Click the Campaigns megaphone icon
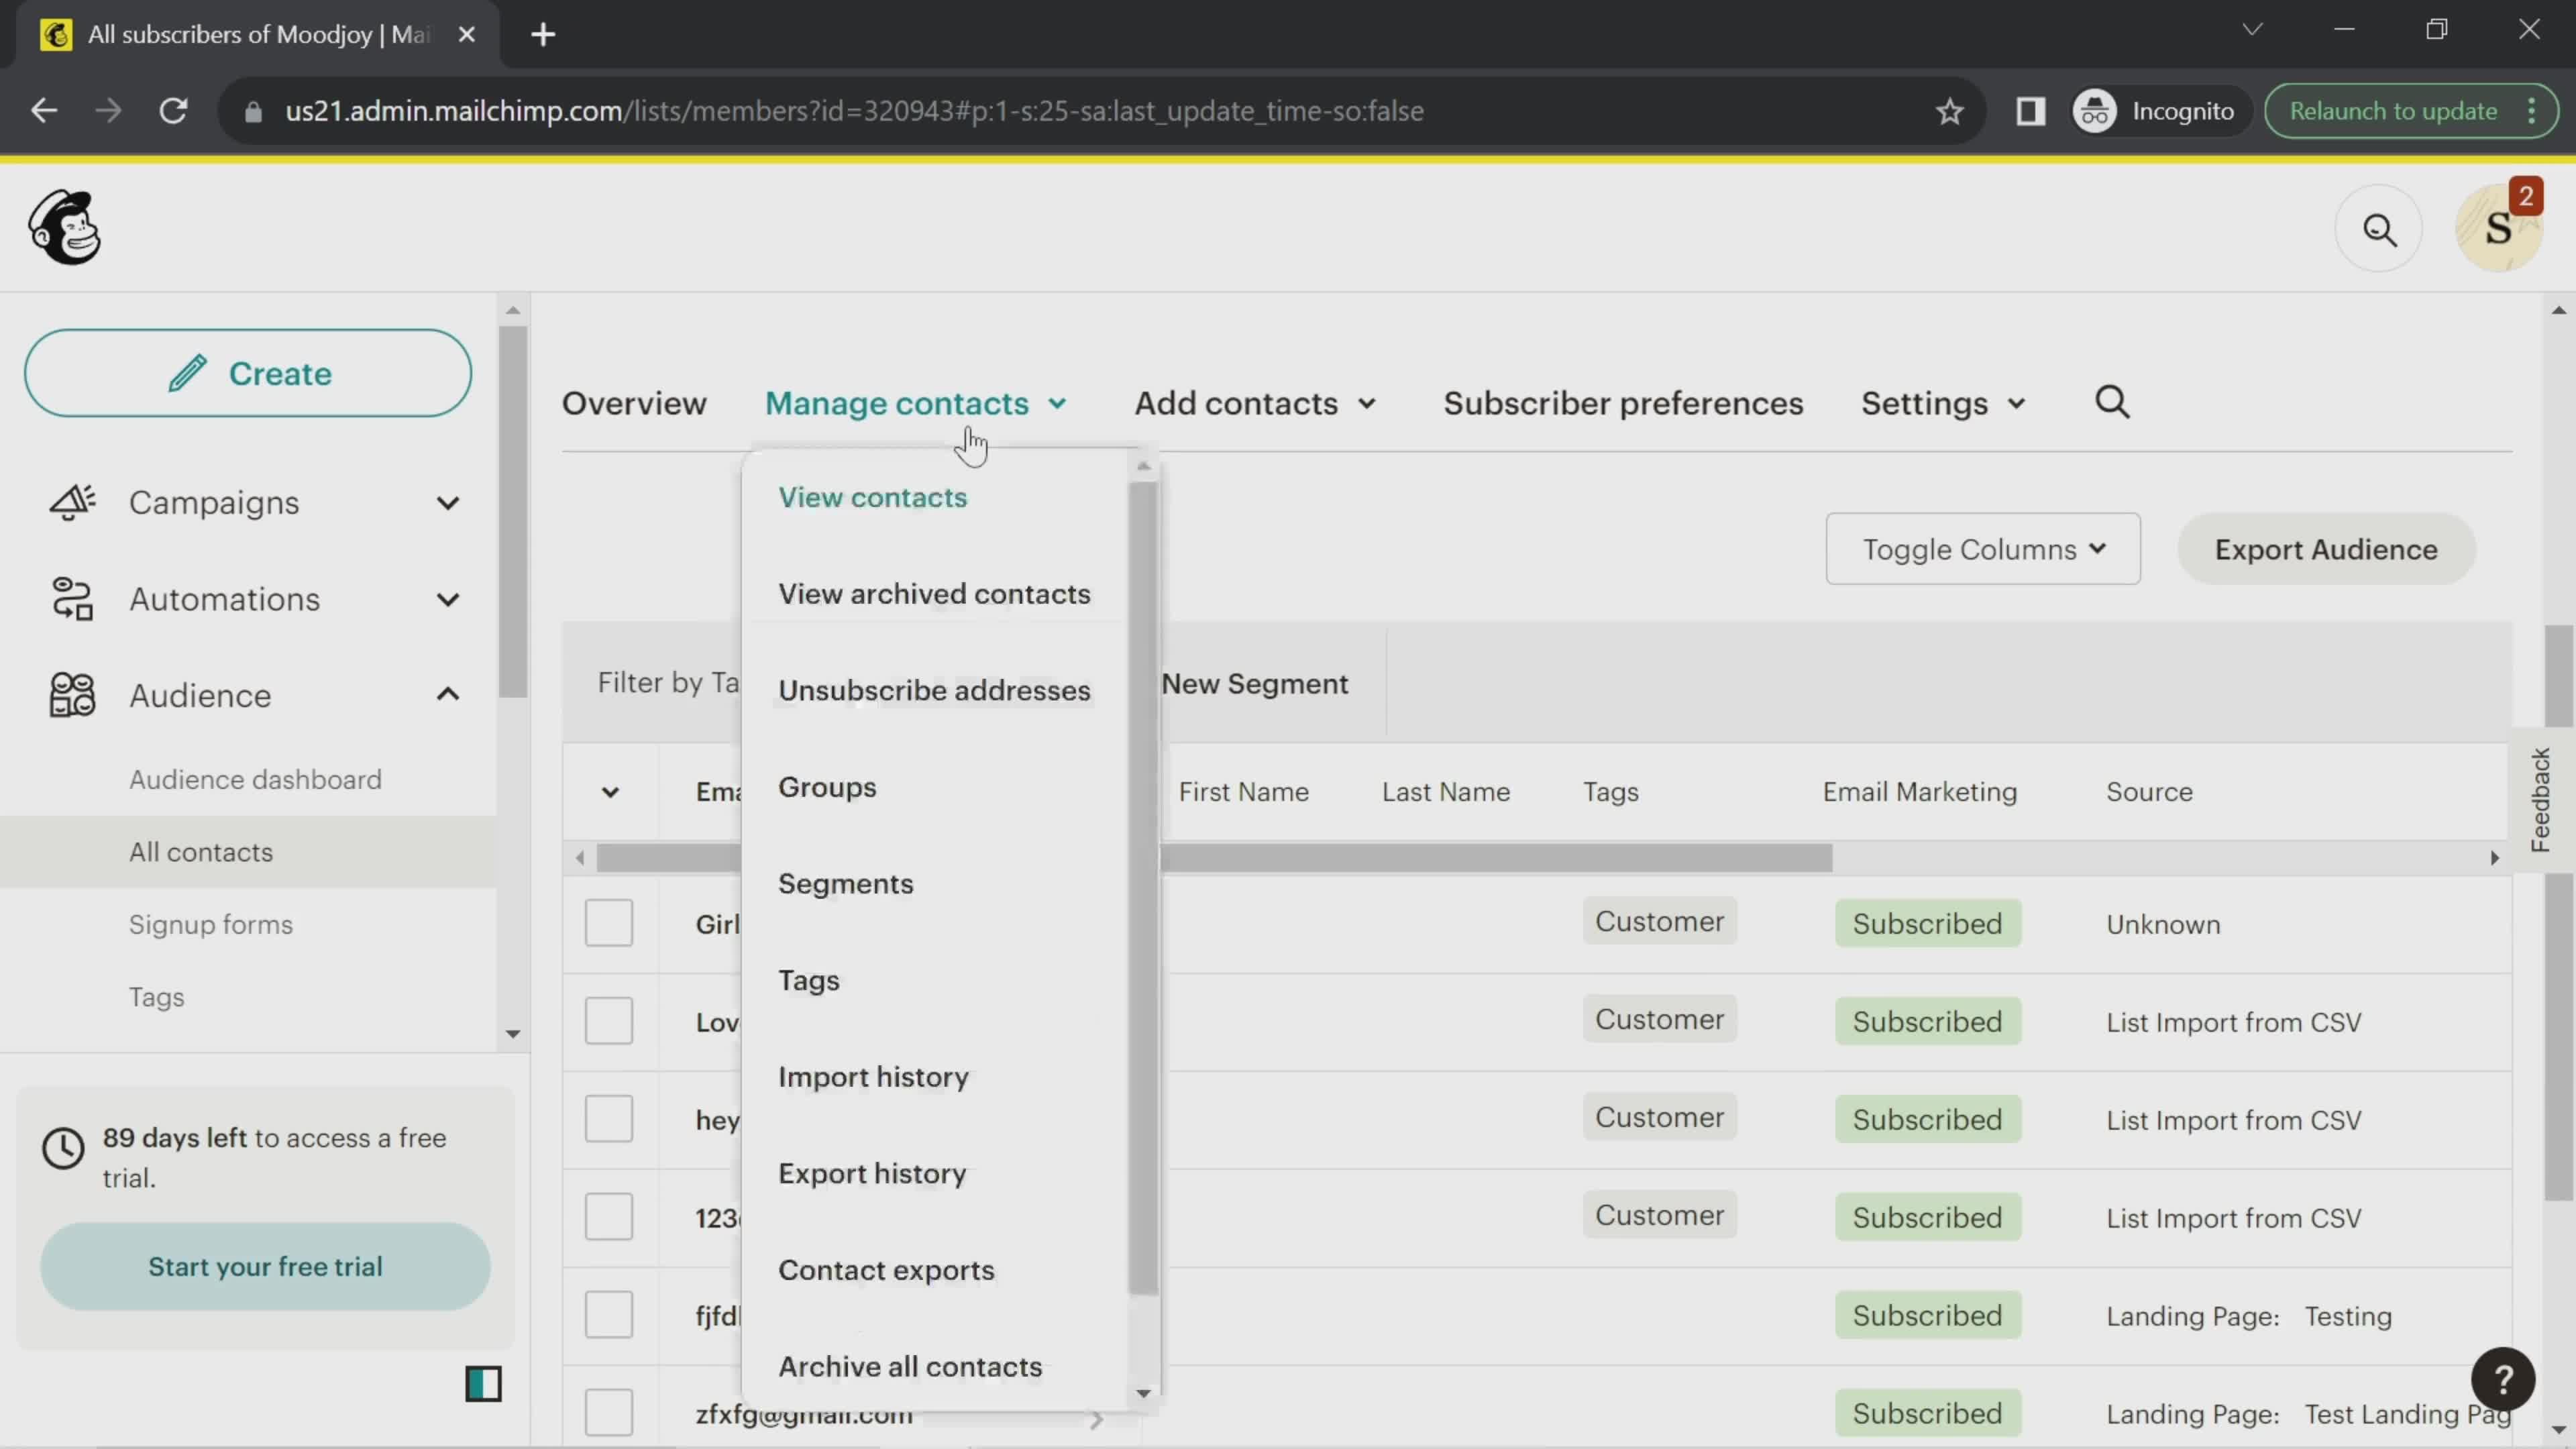The image size is (2576, 1449). (72, 503)
